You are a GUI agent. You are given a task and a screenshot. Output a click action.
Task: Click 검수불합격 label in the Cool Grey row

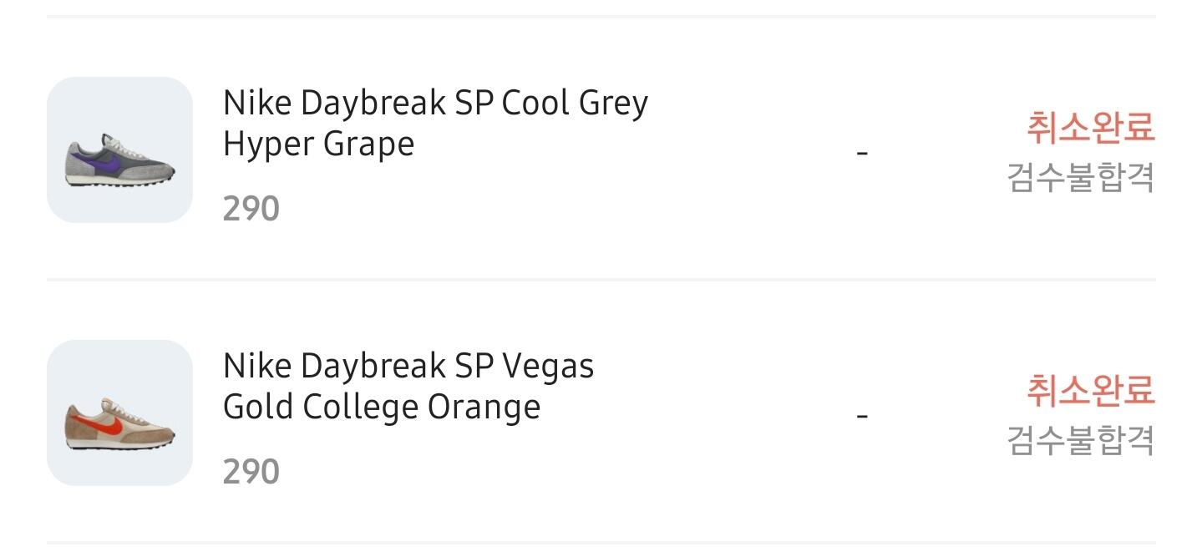pyautogui.click(x=1080, y=177)
